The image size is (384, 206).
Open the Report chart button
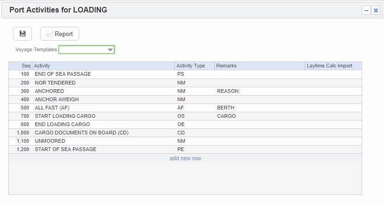(60, 34)
